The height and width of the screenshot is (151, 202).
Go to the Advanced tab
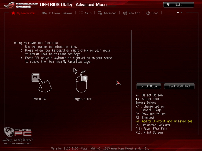(107, 13)
